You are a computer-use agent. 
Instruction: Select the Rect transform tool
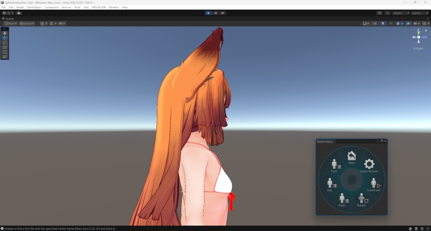(5, 52)
